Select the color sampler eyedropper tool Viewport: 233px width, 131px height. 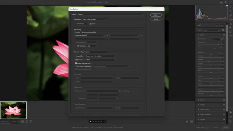(230, 117)
